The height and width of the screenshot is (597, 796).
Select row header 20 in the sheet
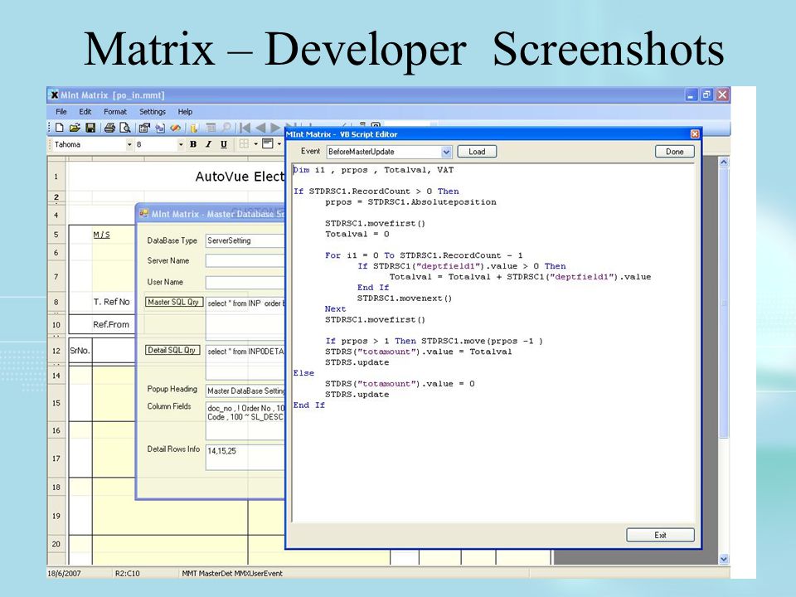point(56,544)
